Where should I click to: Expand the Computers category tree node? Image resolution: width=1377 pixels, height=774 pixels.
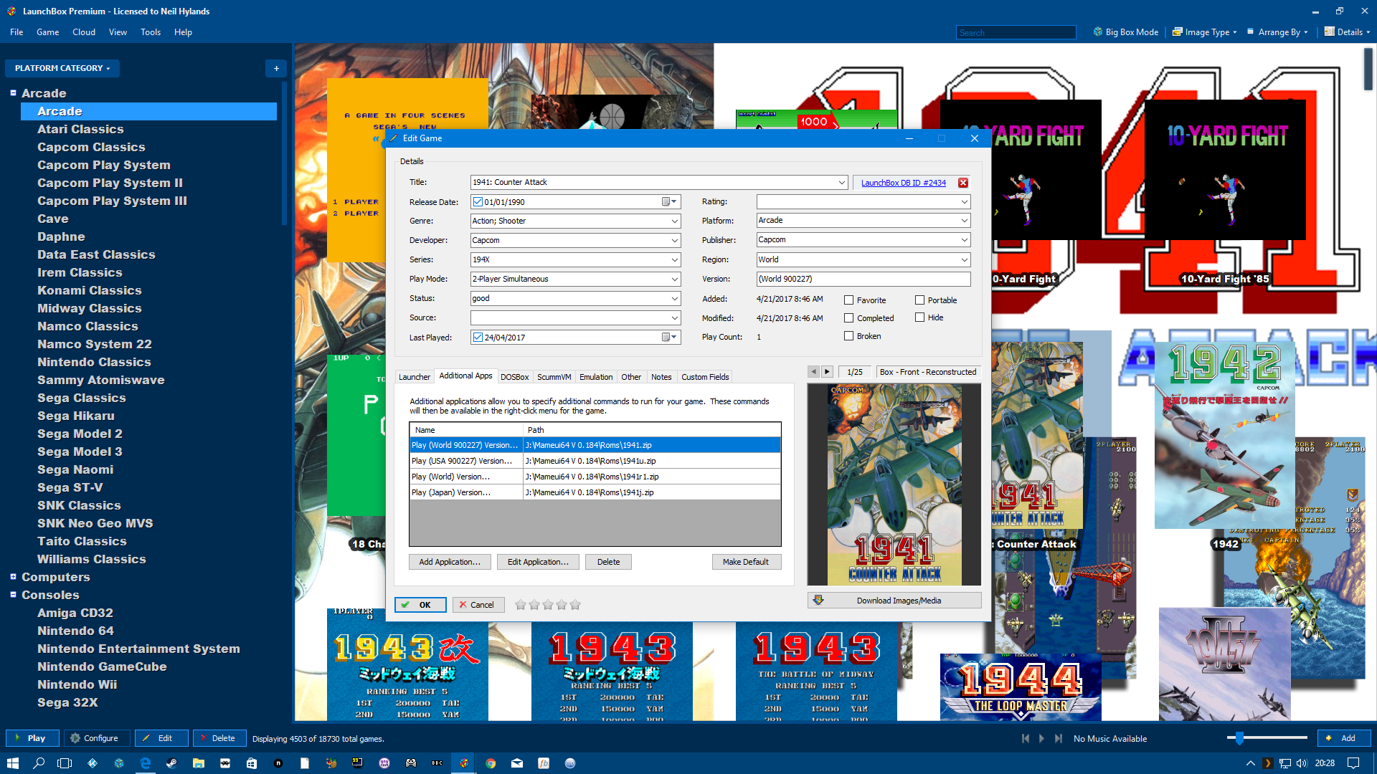coord(13,577)
